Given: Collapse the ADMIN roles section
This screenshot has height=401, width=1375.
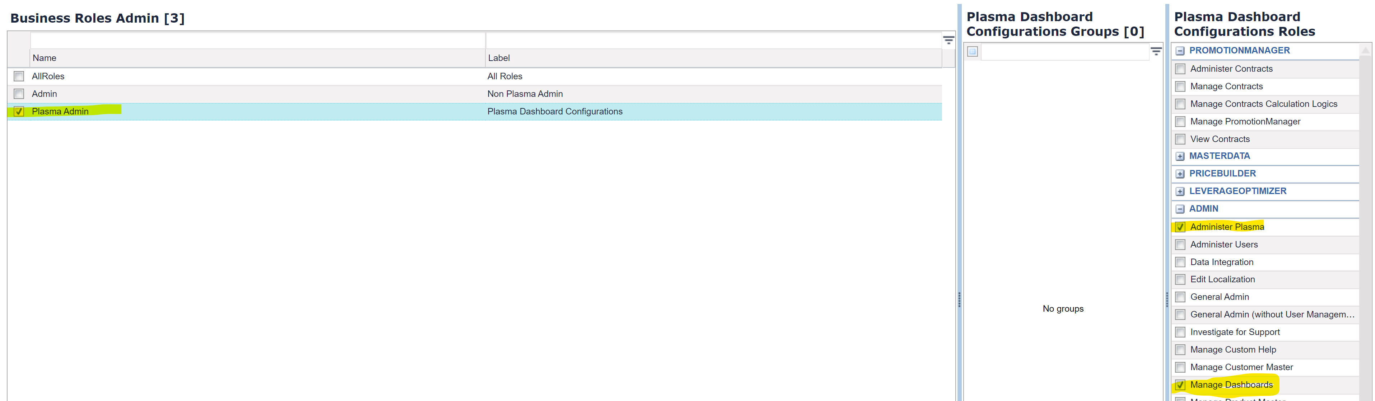Looking at the screenshot, I should click(1180, 209).
